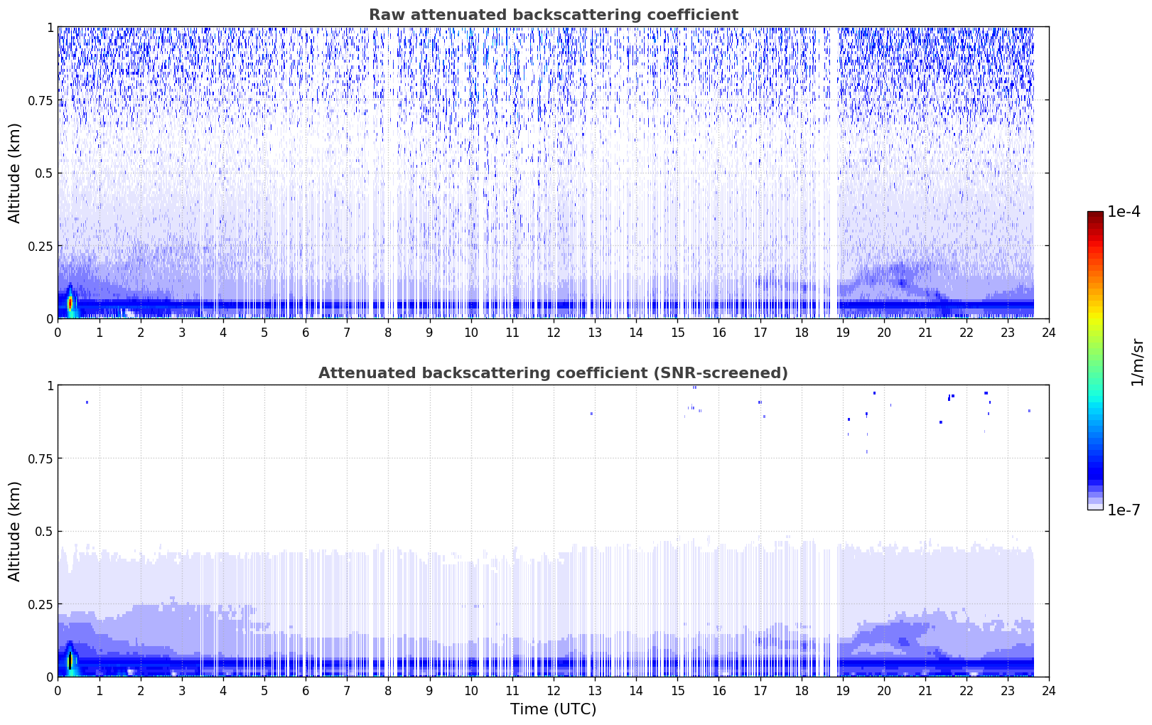
Task: Click the 'Attenuated backscattering coefficient (SNR-screened)' title
Action: pos(553,373)
